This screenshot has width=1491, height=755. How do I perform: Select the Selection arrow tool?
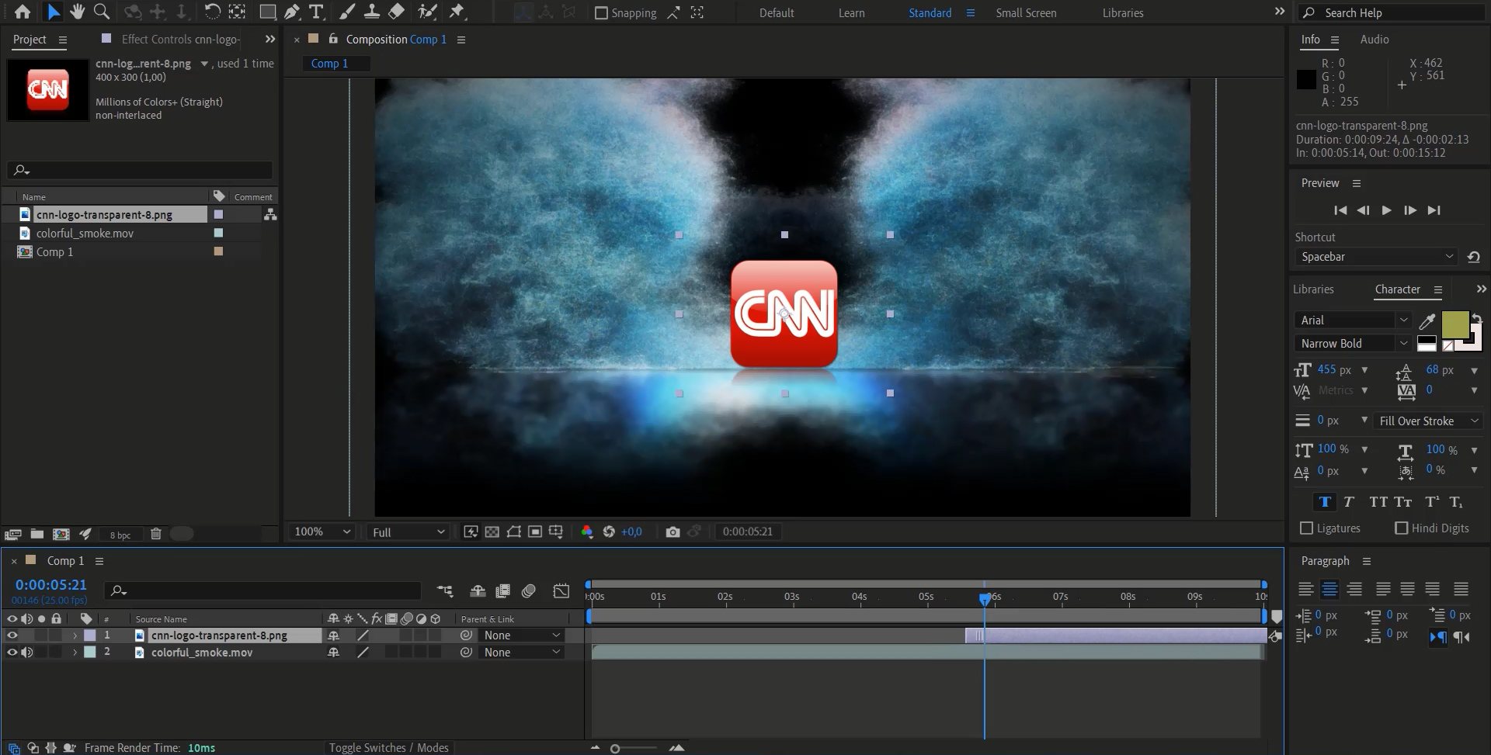[x=53, y=12]
